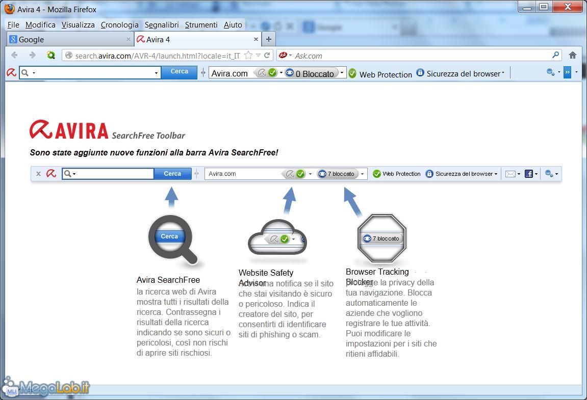Open the dropdown arrow after 0 Bloccato
Screen dimensions: 587x400
[x=342, y=72]
